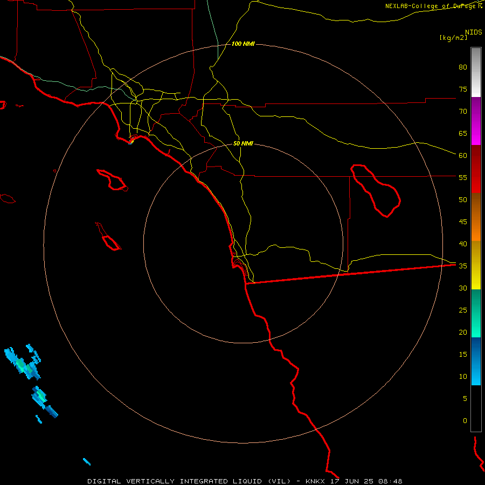Click the 60 value on color scale
This screenshot has height=485, width=485.
463,156
